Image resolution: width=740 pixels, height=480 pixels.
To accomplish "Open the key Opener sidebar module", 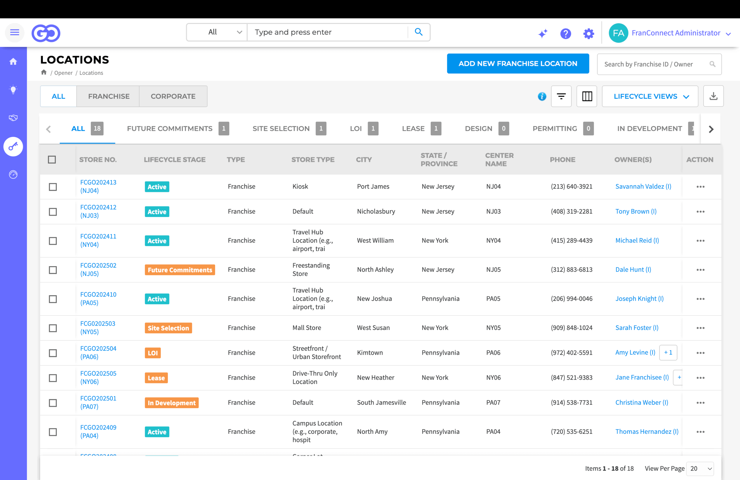I will (13, 147).
